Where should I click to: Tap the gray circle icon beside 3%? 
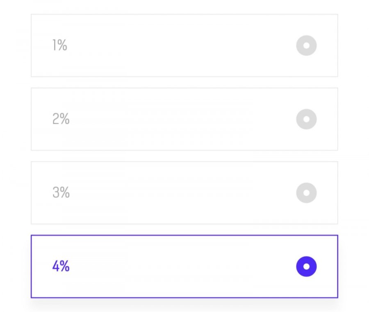[x=306, y=193]
